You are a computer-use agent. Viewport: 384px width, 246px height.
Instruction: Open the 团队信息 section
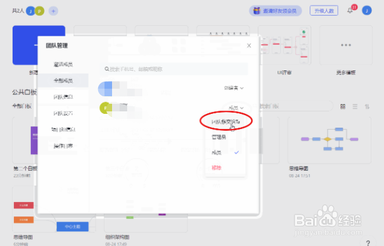(x=63, y=97)
